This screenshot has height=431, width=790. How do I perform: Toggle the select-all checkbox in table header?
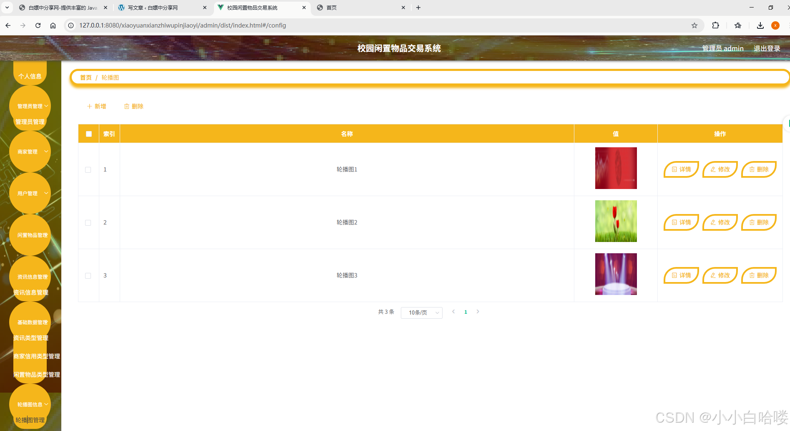(88, 134)
